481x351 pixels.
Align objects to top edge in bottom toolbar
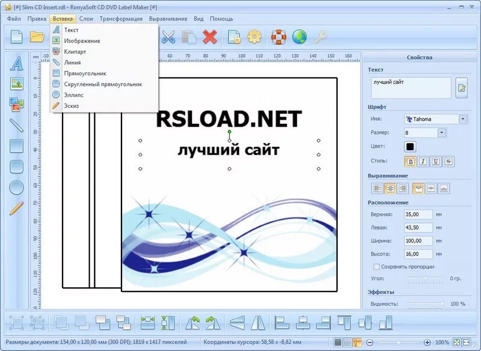344,323
